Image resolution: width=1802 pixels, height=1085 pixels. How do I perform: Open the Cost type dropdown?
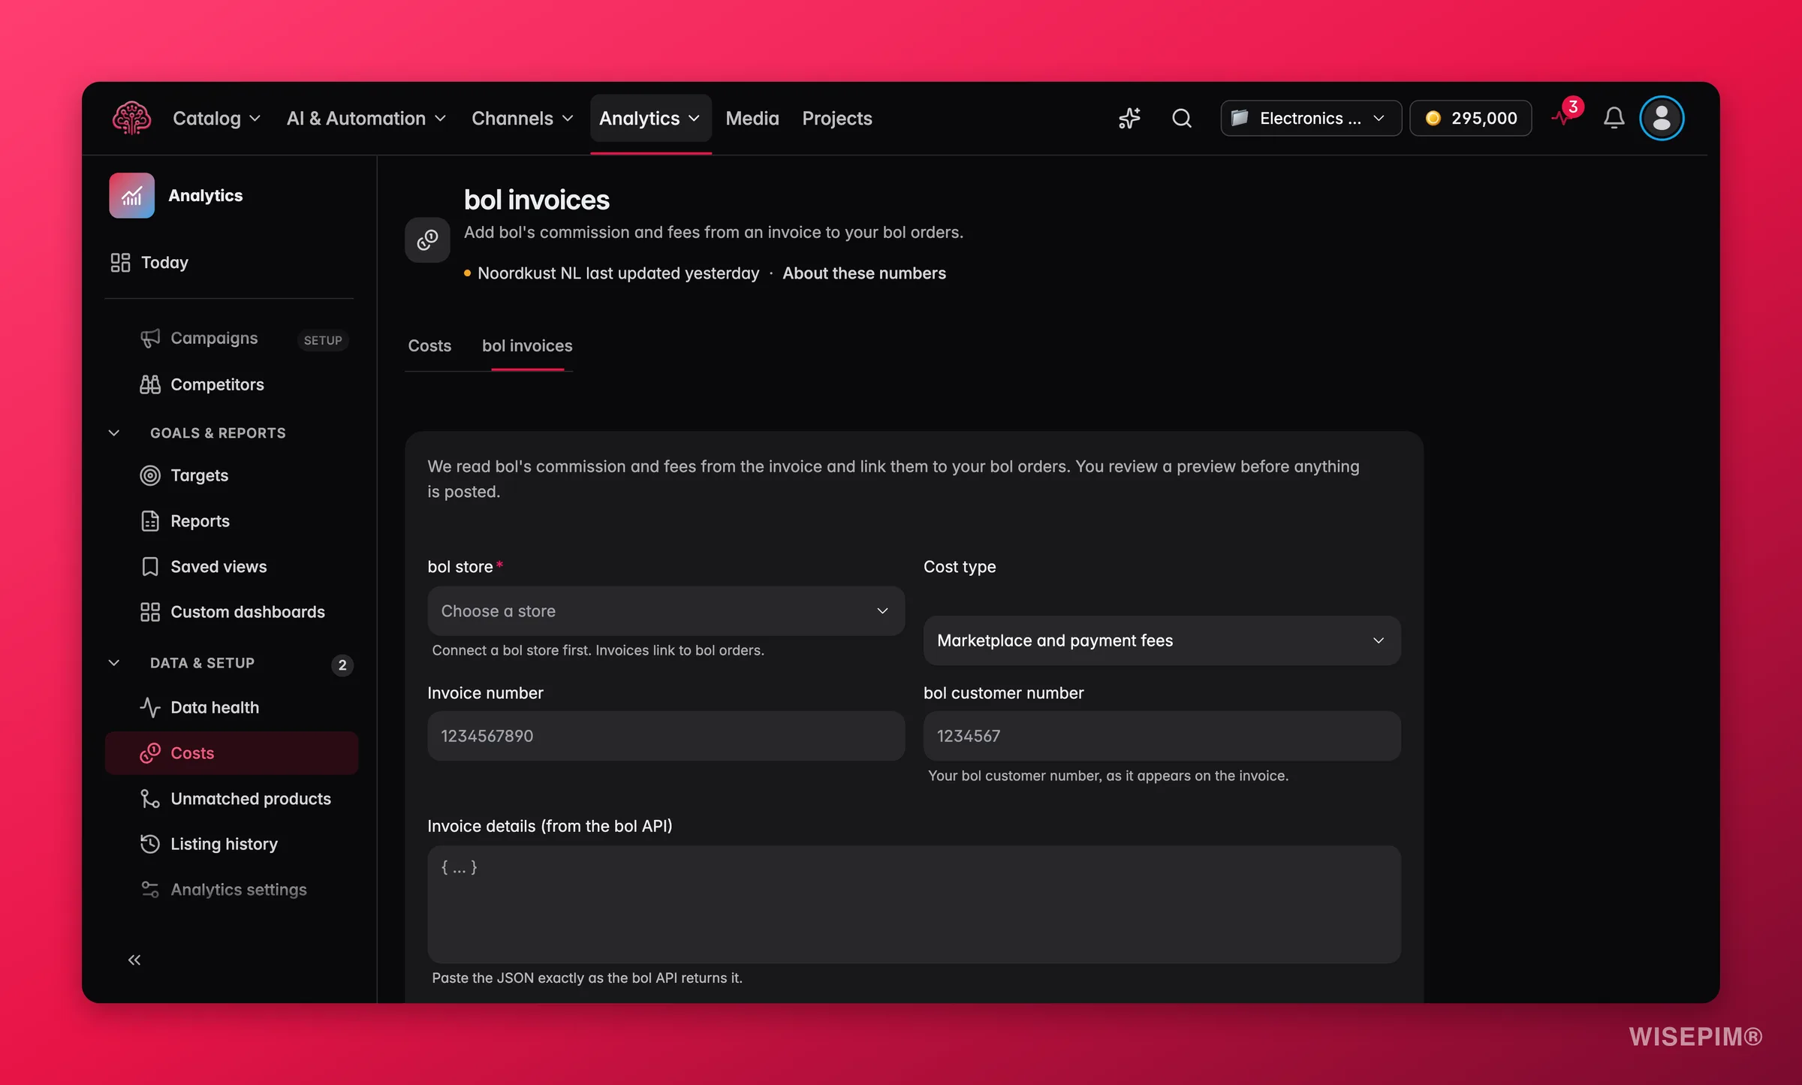pos(1162,640)
